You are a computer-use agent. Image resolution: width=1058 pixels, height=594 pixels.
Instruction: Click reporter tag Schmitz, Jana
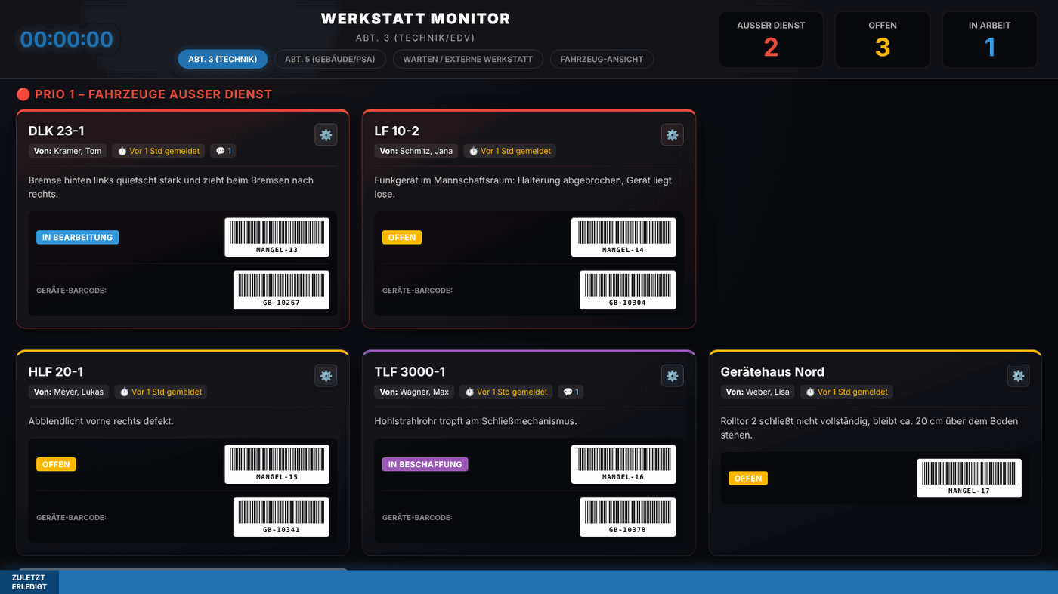[416, 151]
